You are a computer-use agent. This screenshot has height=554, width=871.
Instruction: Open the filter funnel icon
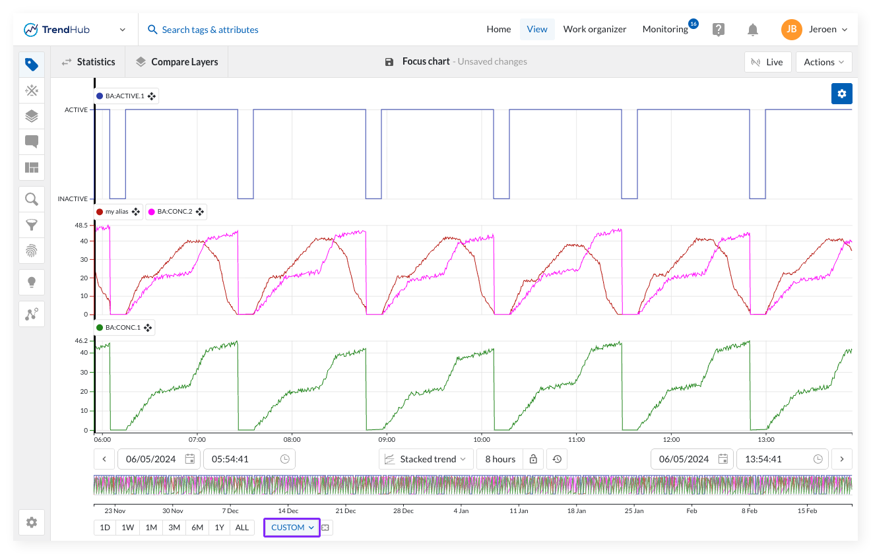tap(32, 225)
